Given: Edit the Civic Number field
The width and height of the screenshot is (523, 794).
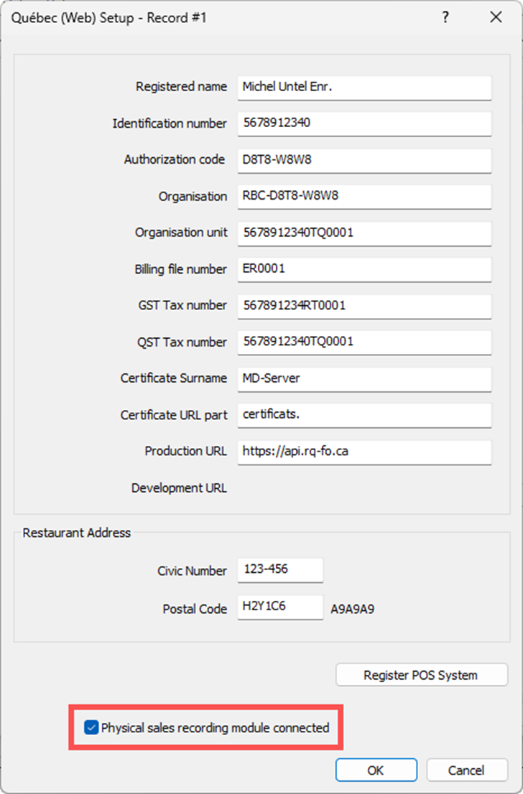Looking at the screenshot, I should pyautogui.click(x=280, y=570).
